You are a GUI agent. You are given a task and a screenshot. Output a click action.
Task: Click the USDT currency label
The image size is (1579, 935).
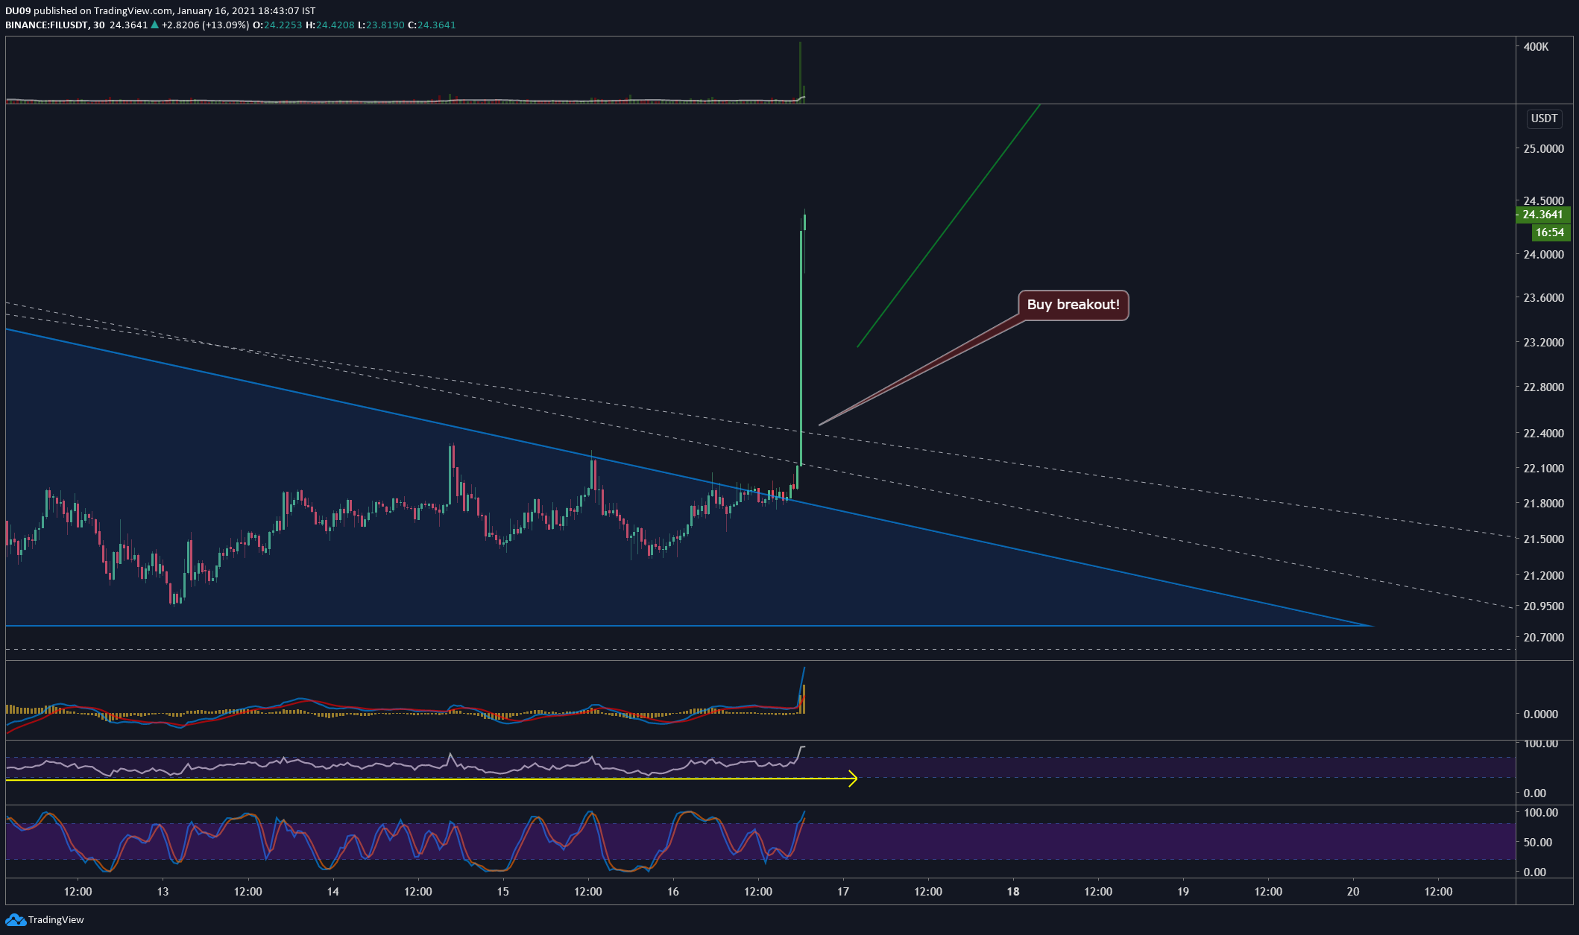(x=1544, y=118)
